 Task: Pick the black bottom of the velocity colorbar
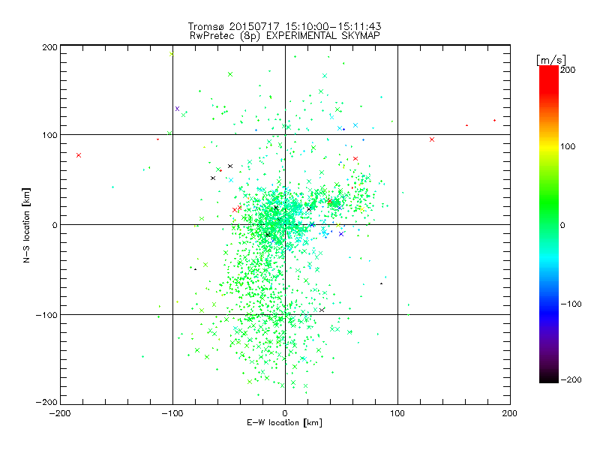[x=549, y=379]
